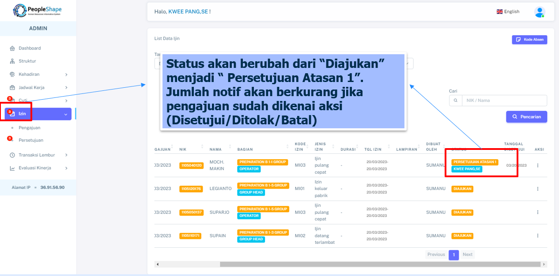Open the user profile avatar menu
The height and width of the screenshot is (276, 559).
click(539, 12)
